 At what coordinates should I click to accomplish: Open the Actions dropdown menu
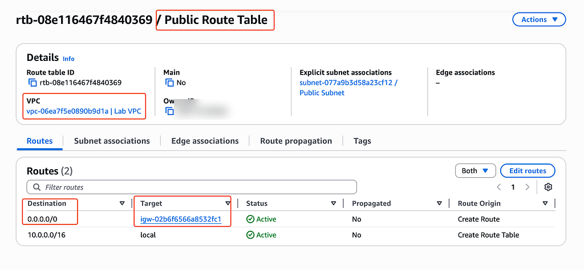tap(539, 19)
